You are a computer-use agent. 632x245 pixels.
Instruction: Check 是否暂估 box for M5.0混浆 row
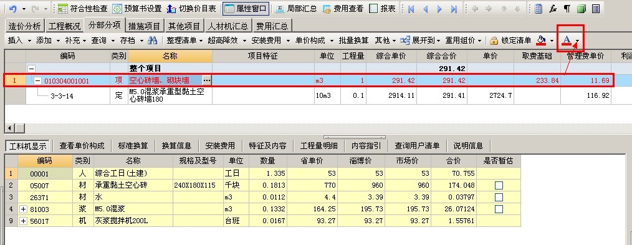(x=499, y=209)
